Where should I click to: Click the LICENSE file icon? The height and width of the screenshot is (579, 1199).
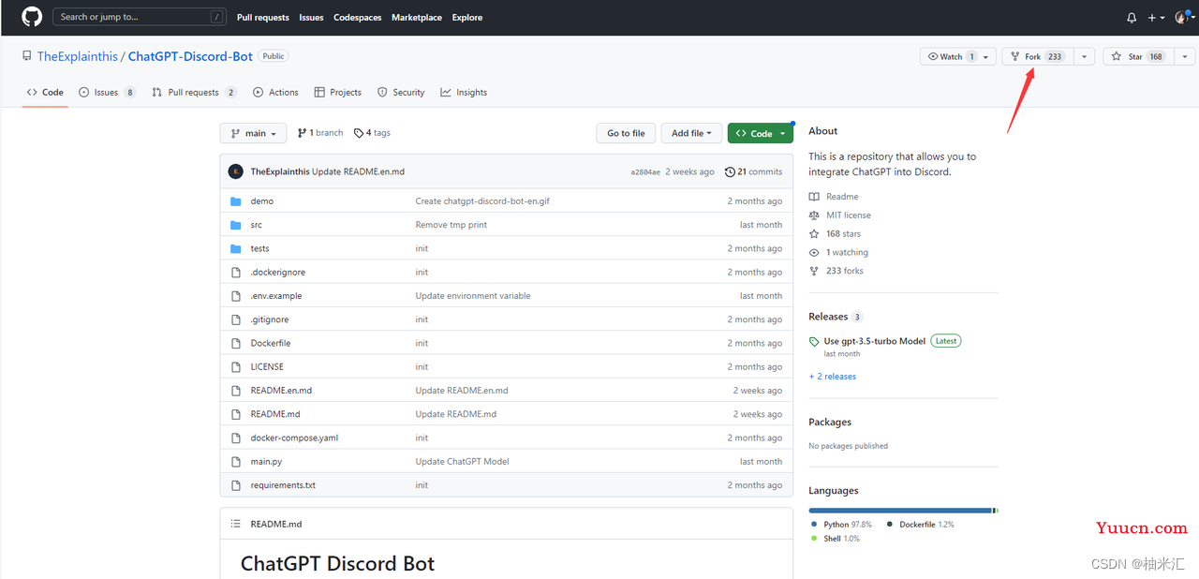tap(236, 366)
